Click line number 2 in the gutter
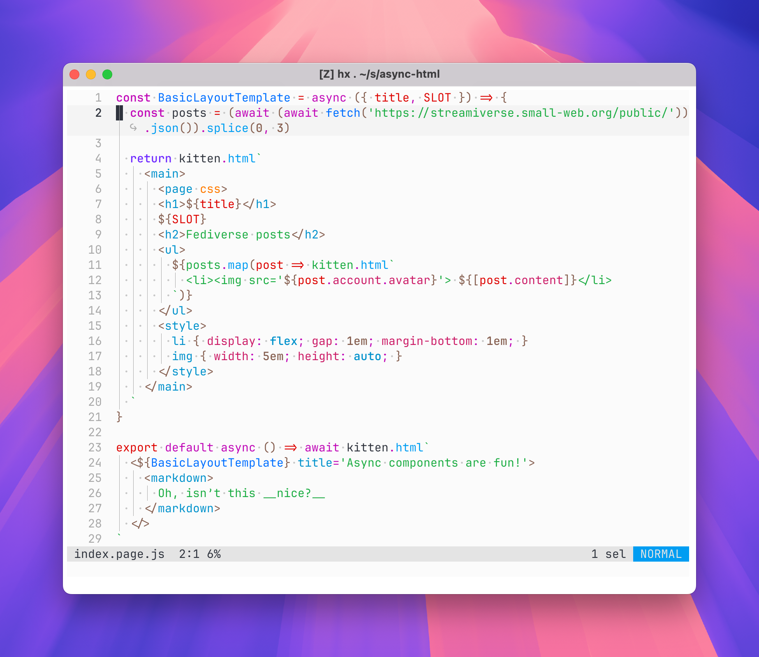This screenshot has height=657, width=759. [x=98, y=113]
